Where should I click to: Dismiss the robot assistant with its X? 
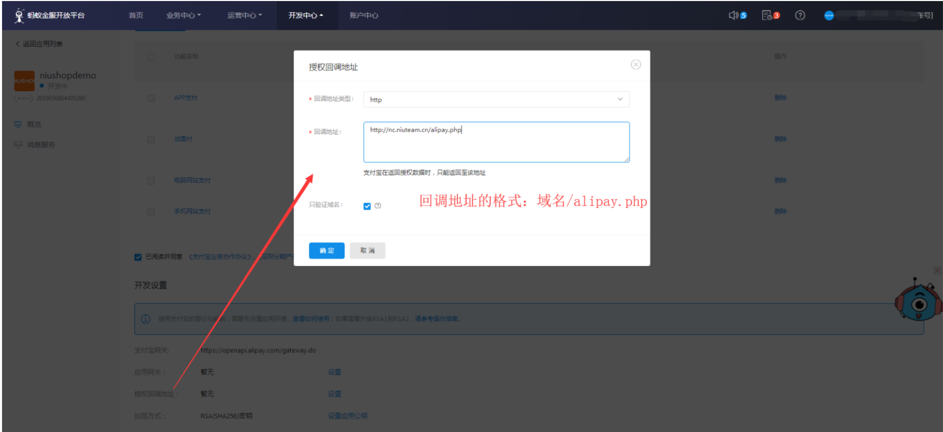[937, 271]
